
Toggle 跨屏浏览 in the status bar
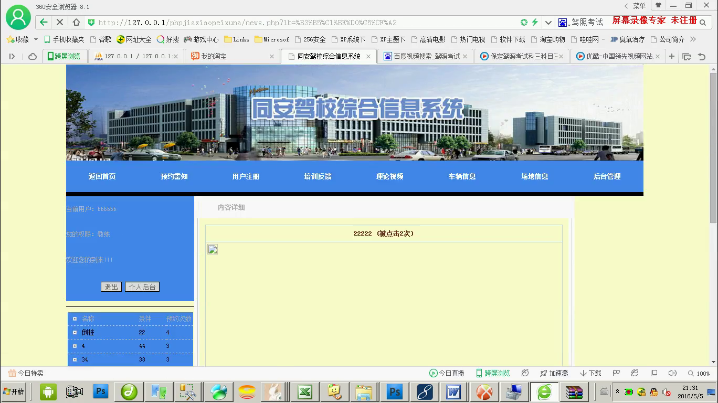[x=492, y=373]
